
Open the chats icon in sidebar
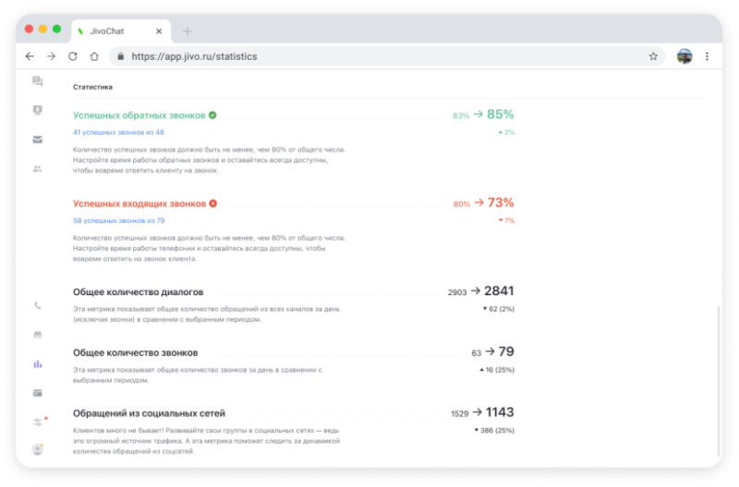(38, 81)
